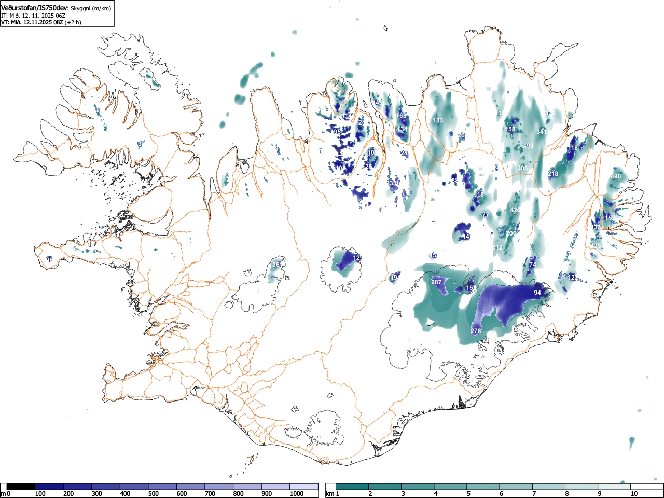The image size is (664, 498).
Task: Select the 500–600 m legend color swatch
Action: click(162, 487)
